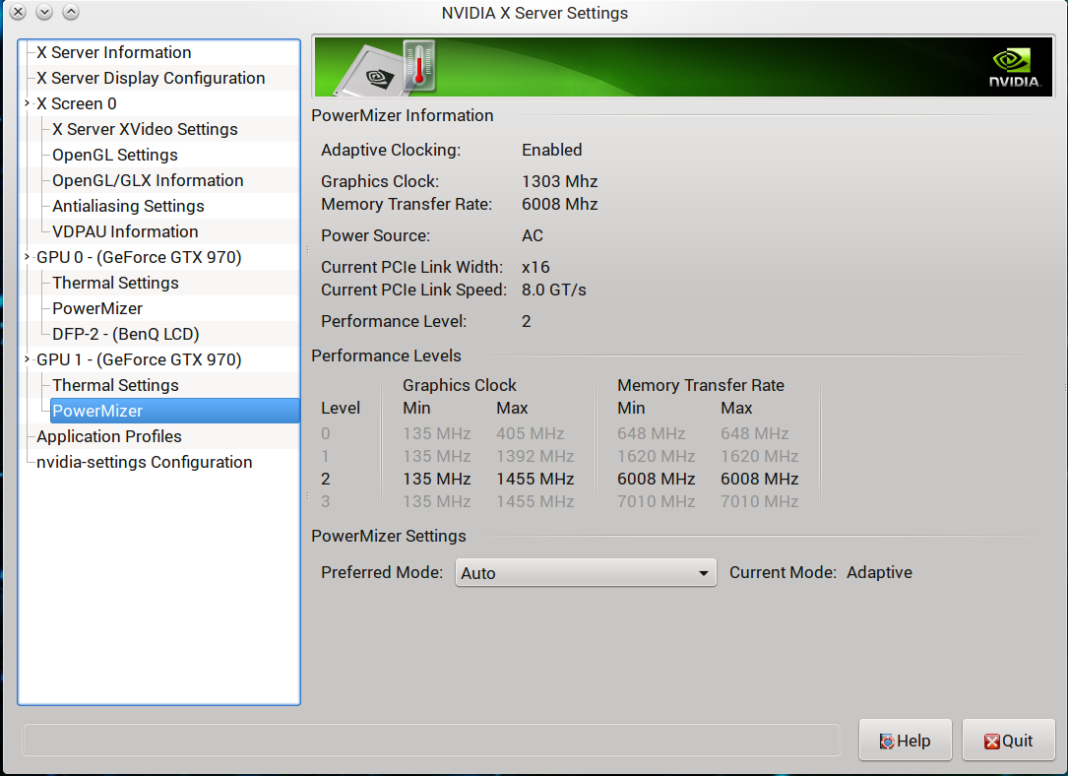Minimize the window using the titlebar down-arrow
The image size is (1068, 776).
click(44, 12)
